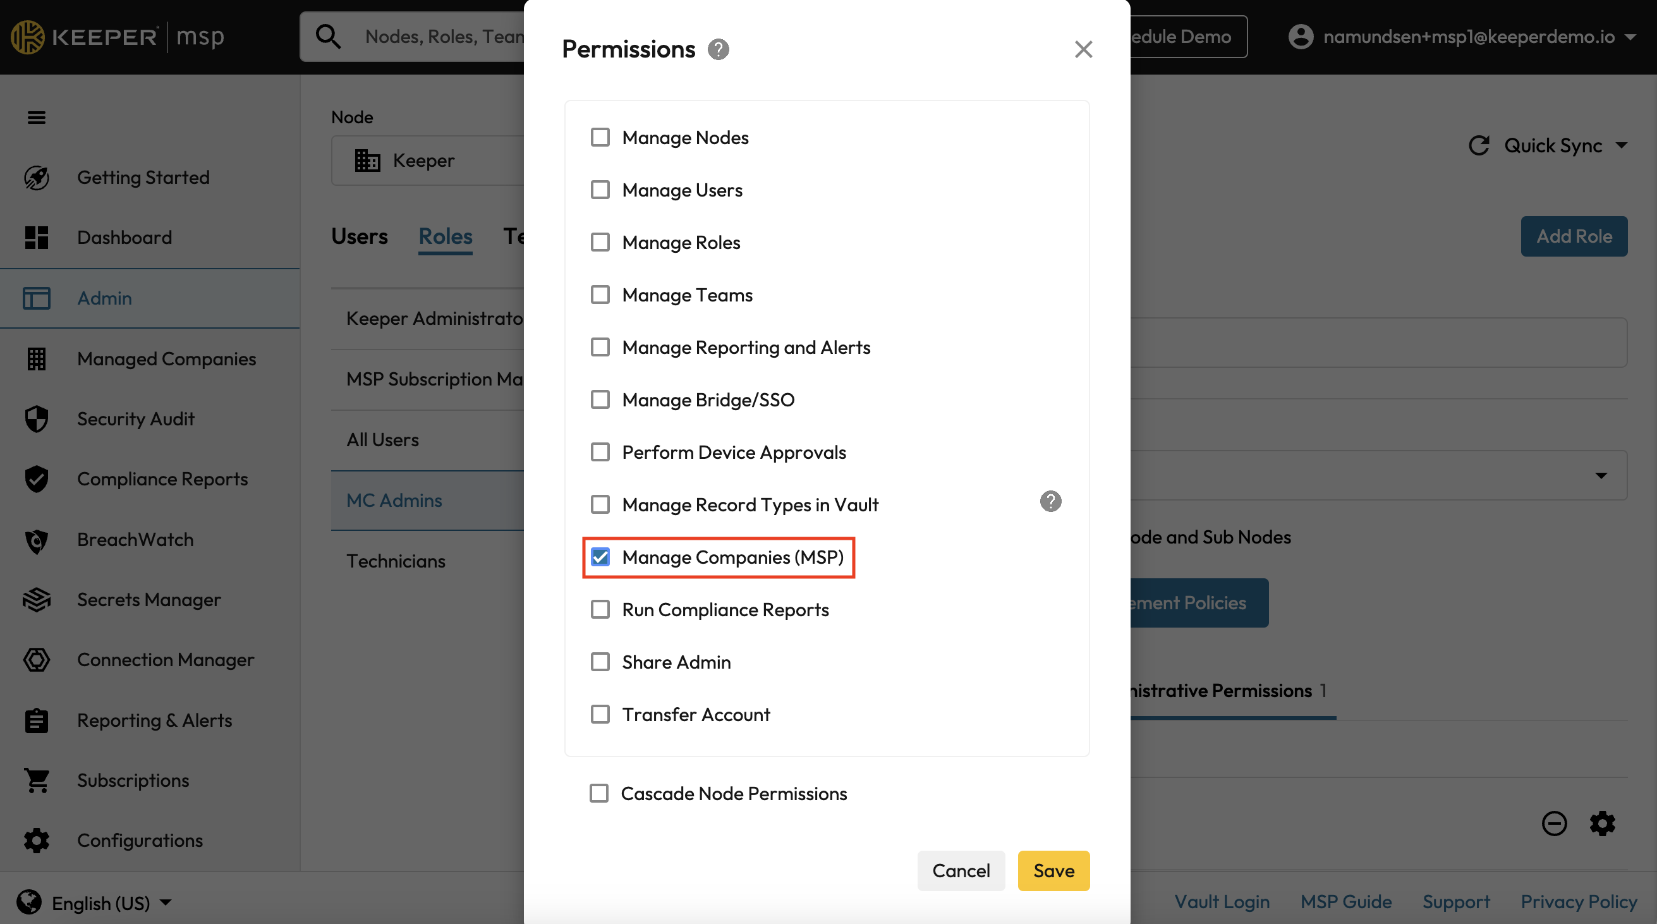Open Secrets Manager from the sidebar
1657x924 pixels.
click(149, 600)
